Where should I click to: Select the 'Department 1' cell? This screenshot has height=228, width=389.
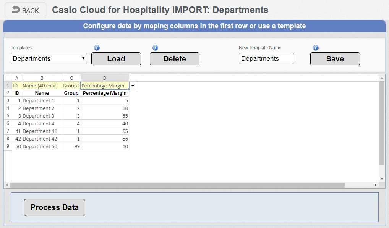[x=42, y=100]
